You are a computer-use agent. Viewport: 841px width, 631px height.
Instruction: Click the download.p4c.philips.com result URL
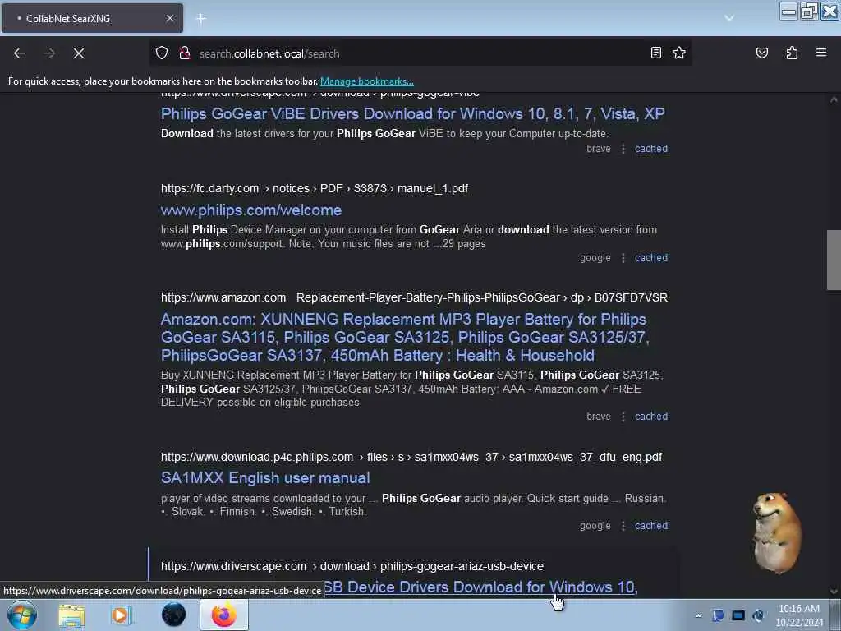[411, 457]
